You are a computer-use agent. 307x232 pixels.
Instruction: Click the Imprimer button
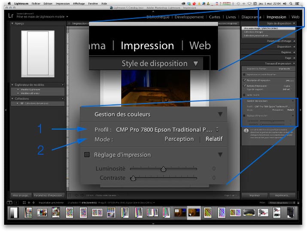pos(255,195)
